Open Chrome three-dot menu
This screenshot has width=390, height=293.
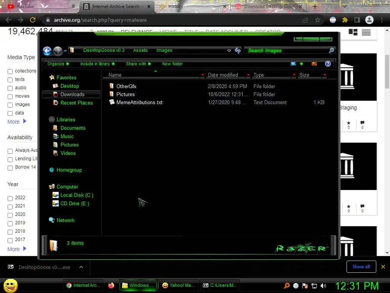[382, 20]
